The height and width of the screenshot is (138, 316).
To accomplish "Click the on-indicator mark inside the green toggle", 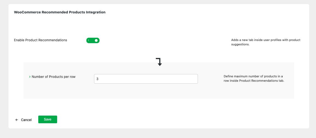I will click(x=89, y=40).
